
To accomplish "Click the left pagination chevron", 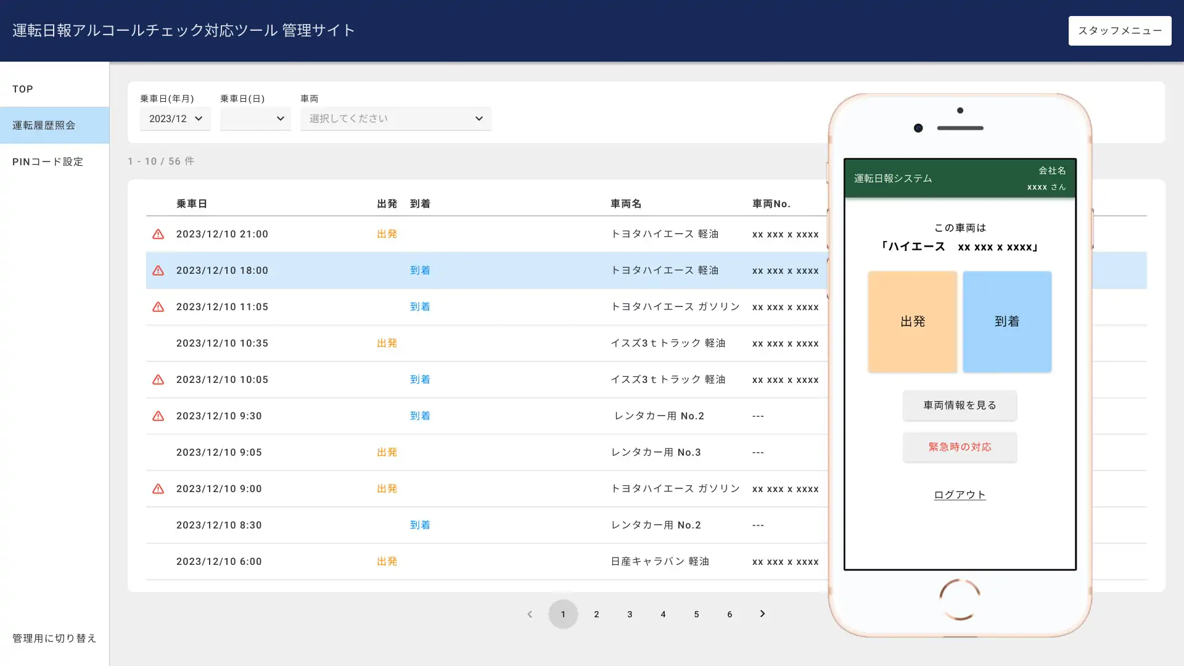I will pyautogui.click(x=530, y=614).
